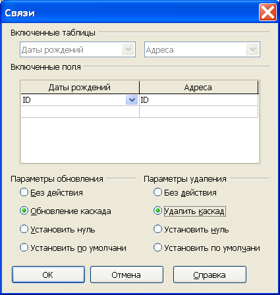Open help via Справка button
The width and height of the screenshot is (280, 295).
210,275
